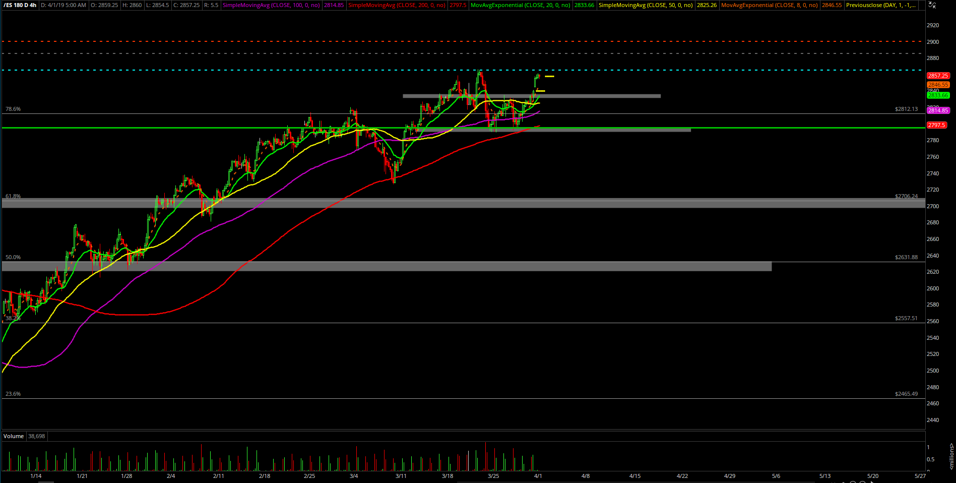Click the 2/4 date on time axis
The height and width of the screenshot is (483, 956).
click(x=171, y=476)
